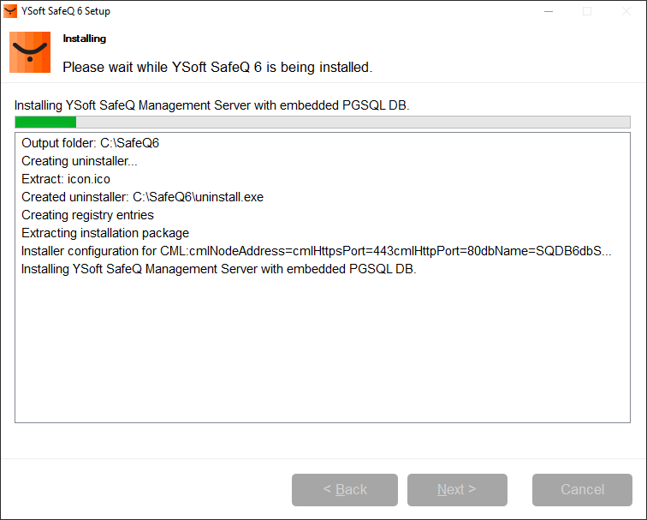Minimize the YSoft SafeQ 6 Setup window

point(548,12)
